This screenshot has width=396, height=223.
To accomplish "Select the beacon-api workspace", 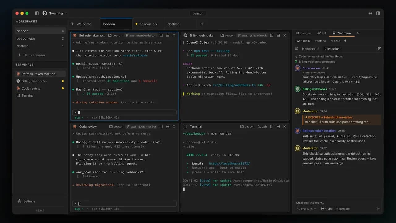I will click(40, 38).
